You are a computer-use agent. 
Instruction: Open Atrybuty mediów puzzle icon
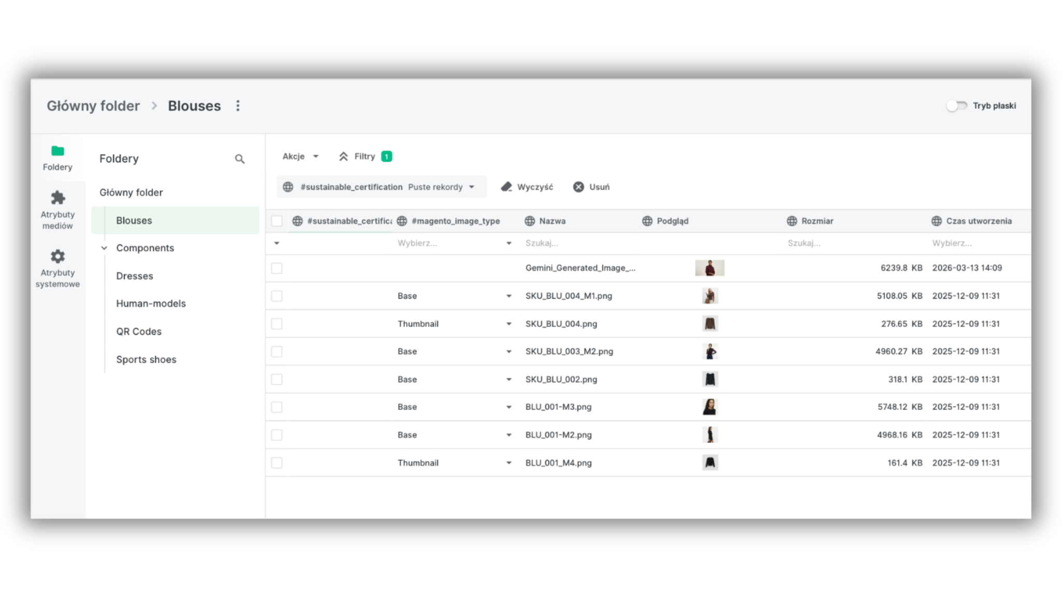(x=58, y=198)
